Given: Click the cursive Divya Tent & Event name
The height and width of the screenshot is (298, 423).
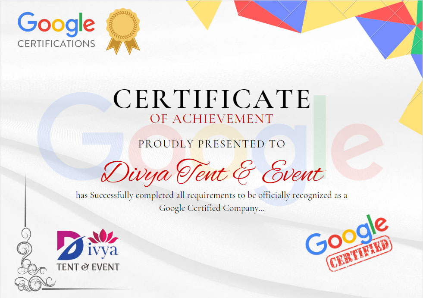Looking at the screenshot, I should pyautogui.click(x=211, y=173).
